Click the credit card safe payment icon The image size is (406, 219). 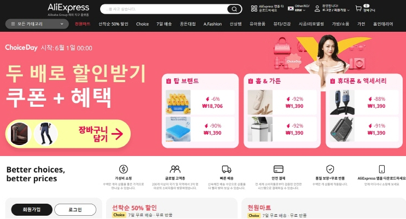tap(279, 169)
